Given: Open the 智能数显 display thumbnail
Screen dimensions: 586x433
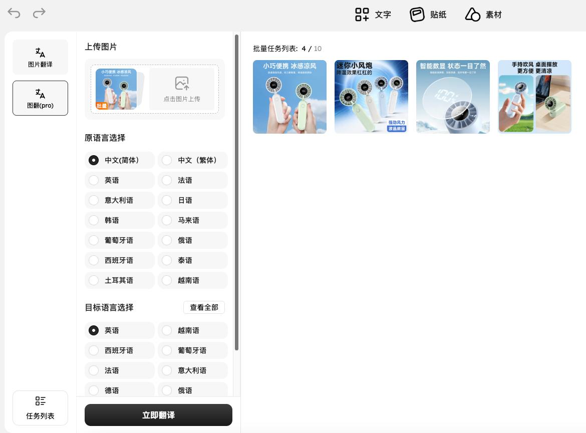Looking at the screenshot, I should tap(453, 97).
